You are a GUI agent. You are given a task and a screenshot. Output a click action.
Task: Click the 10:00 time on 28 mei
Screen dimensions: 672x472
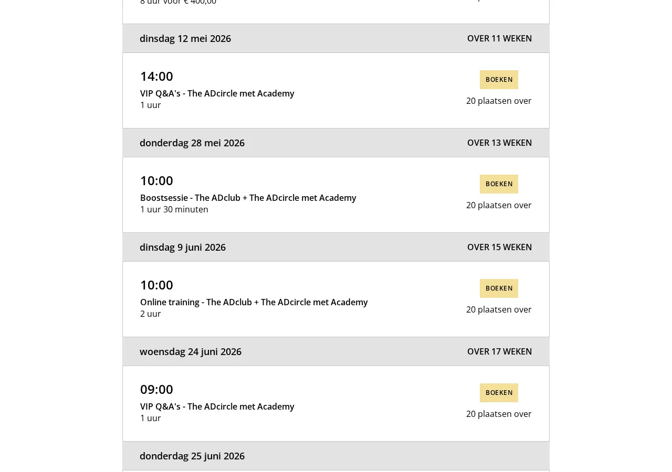[156, 180]
